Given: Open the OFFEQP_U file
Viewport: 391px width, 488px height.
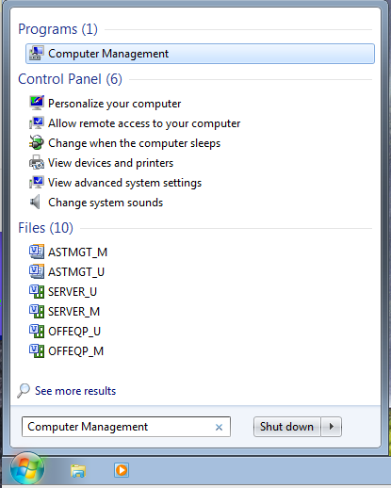Looking at the screenshot, I should pyautogui.click(x=74, y=332).
